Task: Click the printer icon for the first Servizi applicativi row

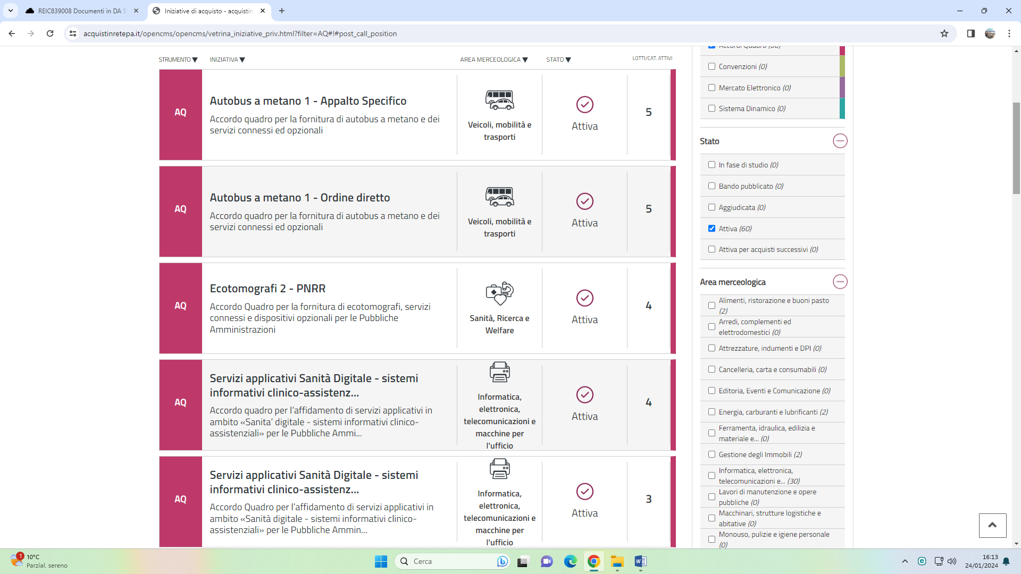Action: coord(499,372)
